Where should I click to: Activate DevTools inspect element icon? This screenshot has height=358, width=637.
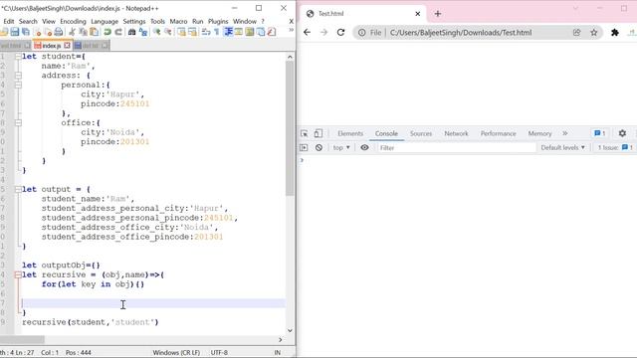coord(305,133)
